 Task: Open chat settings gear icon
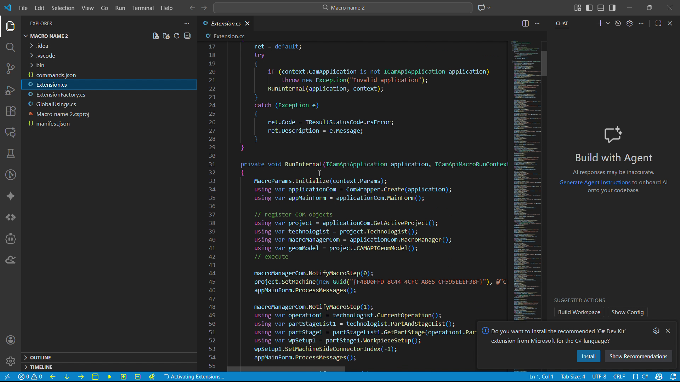coord(629,23)
